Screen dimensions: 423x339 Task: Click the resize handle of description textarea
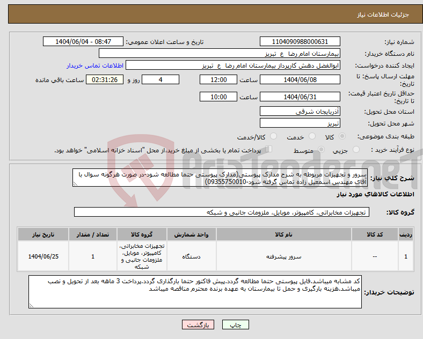(75, 184)
